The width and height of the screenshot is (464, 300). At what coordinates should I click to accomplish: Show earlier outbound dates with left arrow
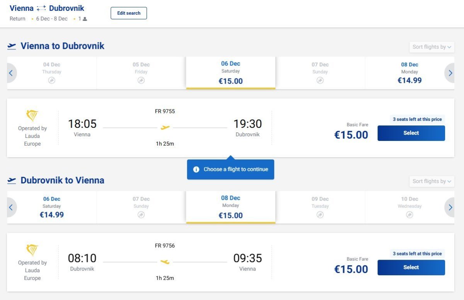11,73
